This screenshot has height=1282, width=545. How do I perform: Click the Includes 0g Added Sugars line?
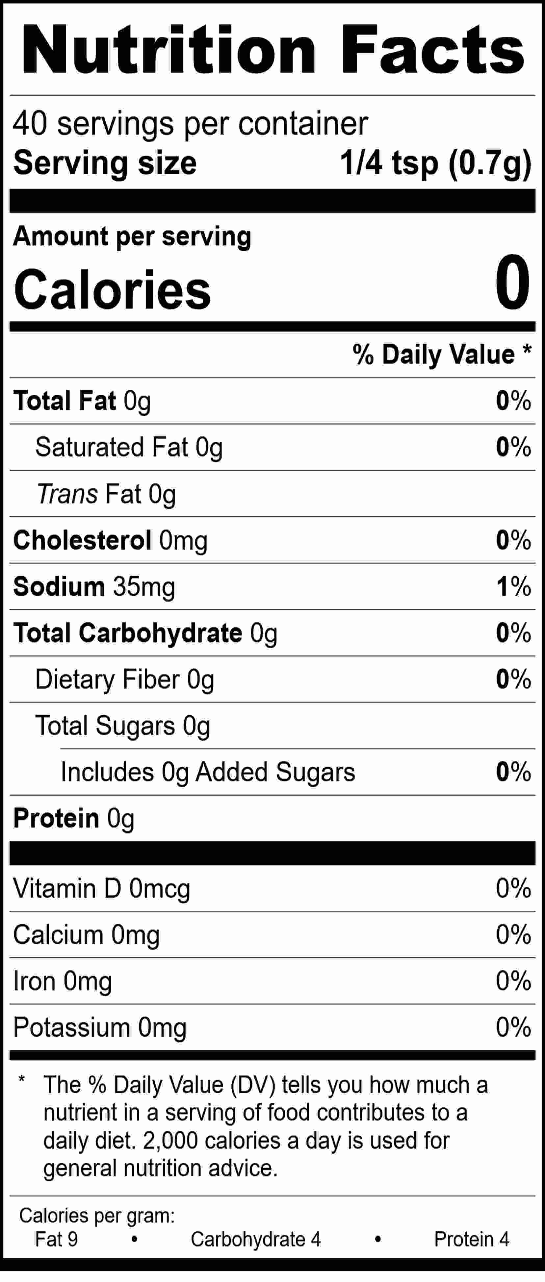coord(208,772)
